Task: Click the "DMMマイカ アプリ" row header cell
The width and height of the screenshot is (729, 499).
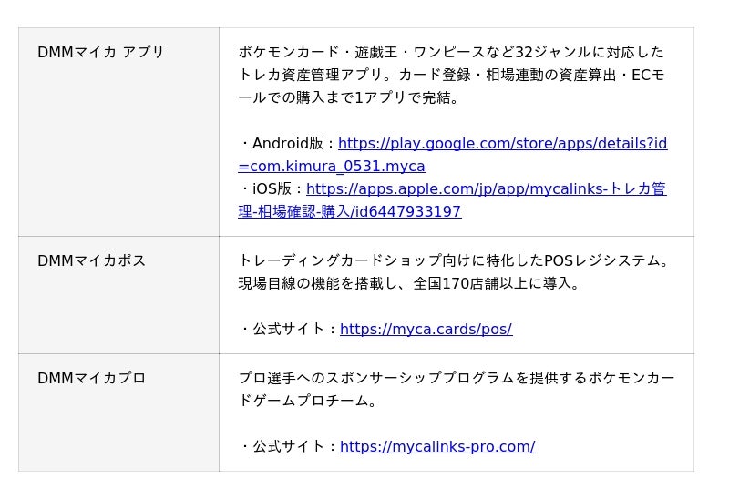Action: click(100, 53)
